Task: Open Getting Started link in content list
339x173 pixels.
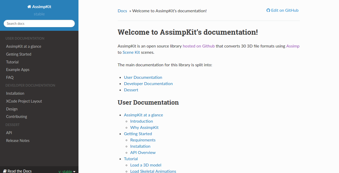Action: [138, 134]
